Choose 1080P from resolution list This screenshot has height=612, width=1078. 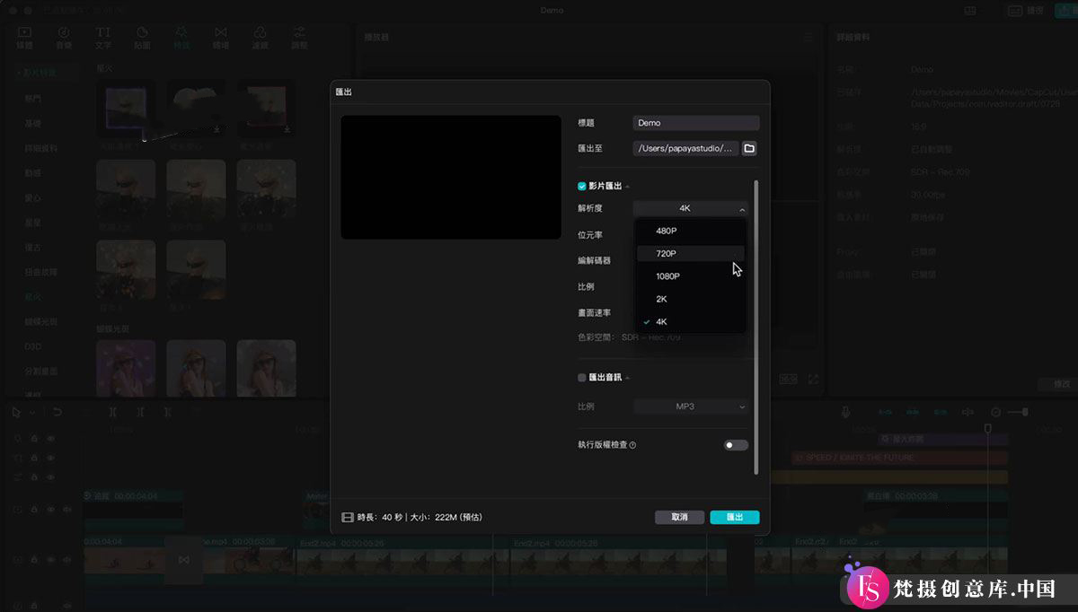click(690, 276)
